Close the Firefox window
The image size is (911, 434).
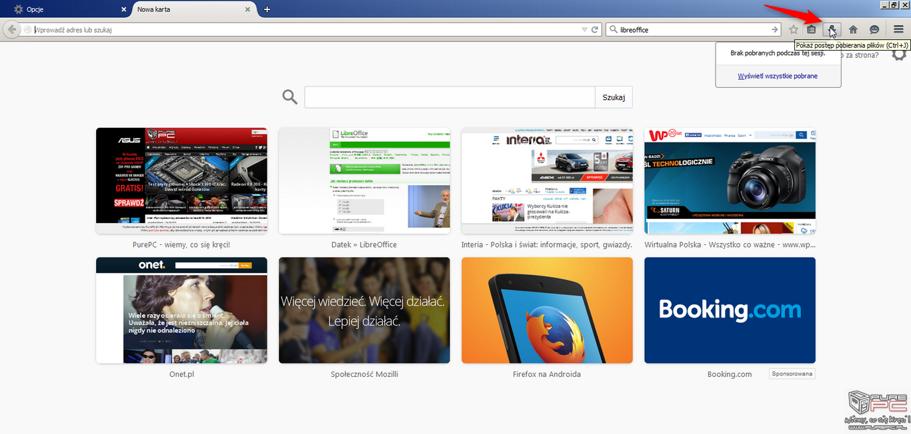[904, 5]
